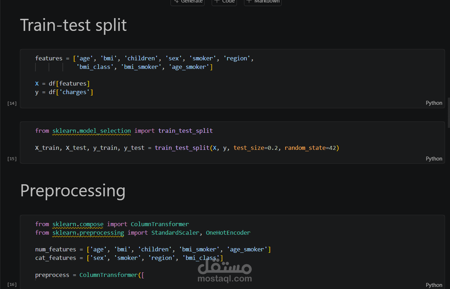Click the Generate sparkle icon
This screenshot has width=450, height=289.
tap(176, 1)
